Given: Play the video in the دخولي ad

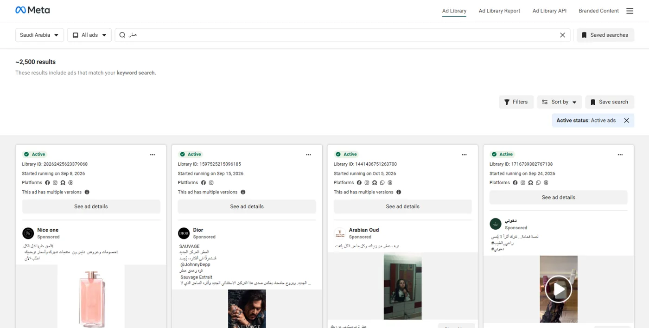Looking at the screenshot, I should coord(559,289).
